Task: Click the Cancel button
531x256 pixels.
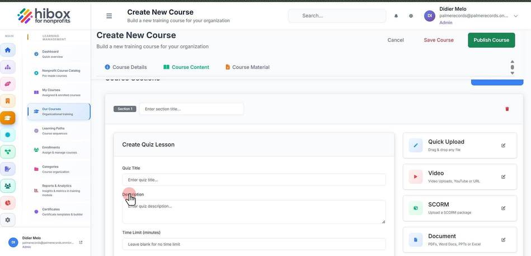Action: (x=396, y=40)
